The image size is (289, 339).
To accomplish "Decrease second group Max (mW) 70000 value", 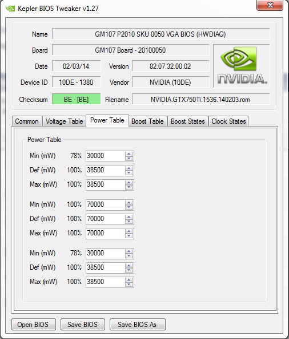I will 129,236.
